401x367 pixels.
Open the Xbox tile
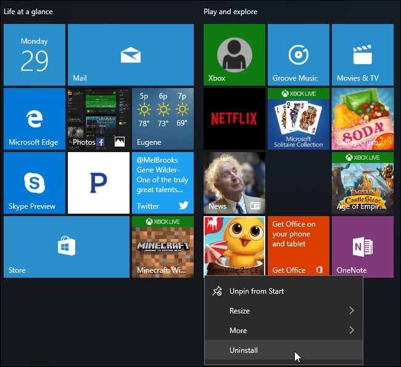234,55
